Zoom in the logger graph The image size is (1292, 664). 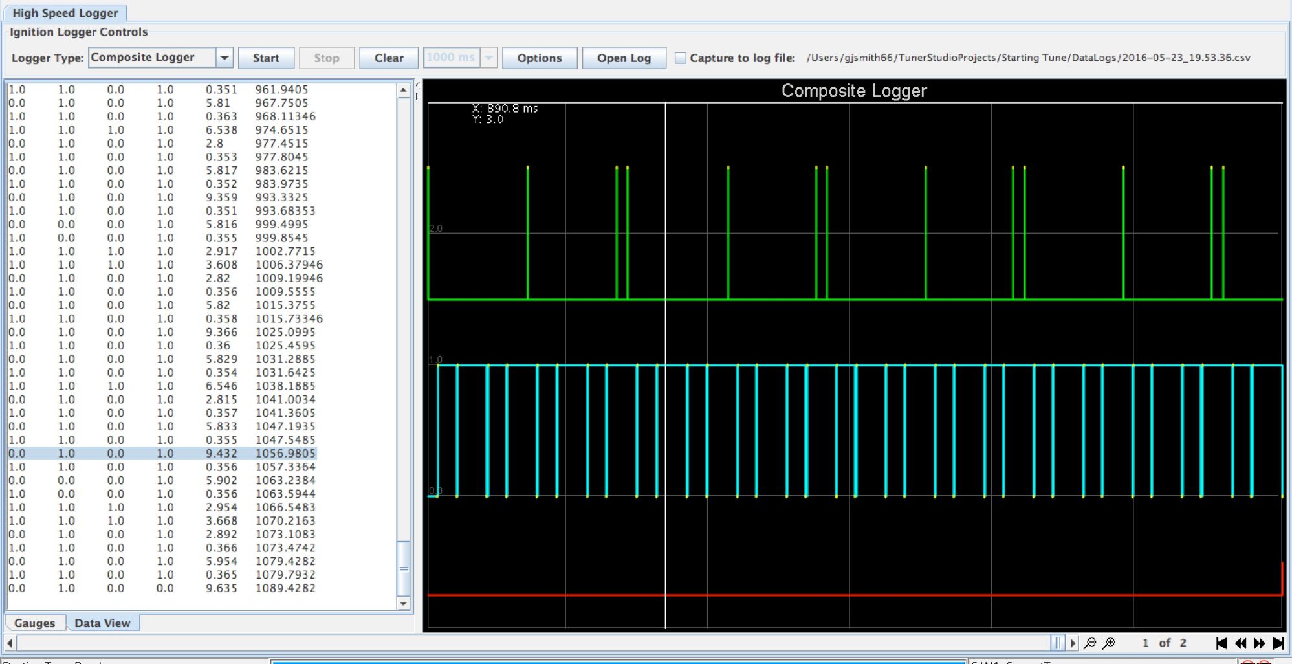pyautogui.click(x=1109, y=643)
